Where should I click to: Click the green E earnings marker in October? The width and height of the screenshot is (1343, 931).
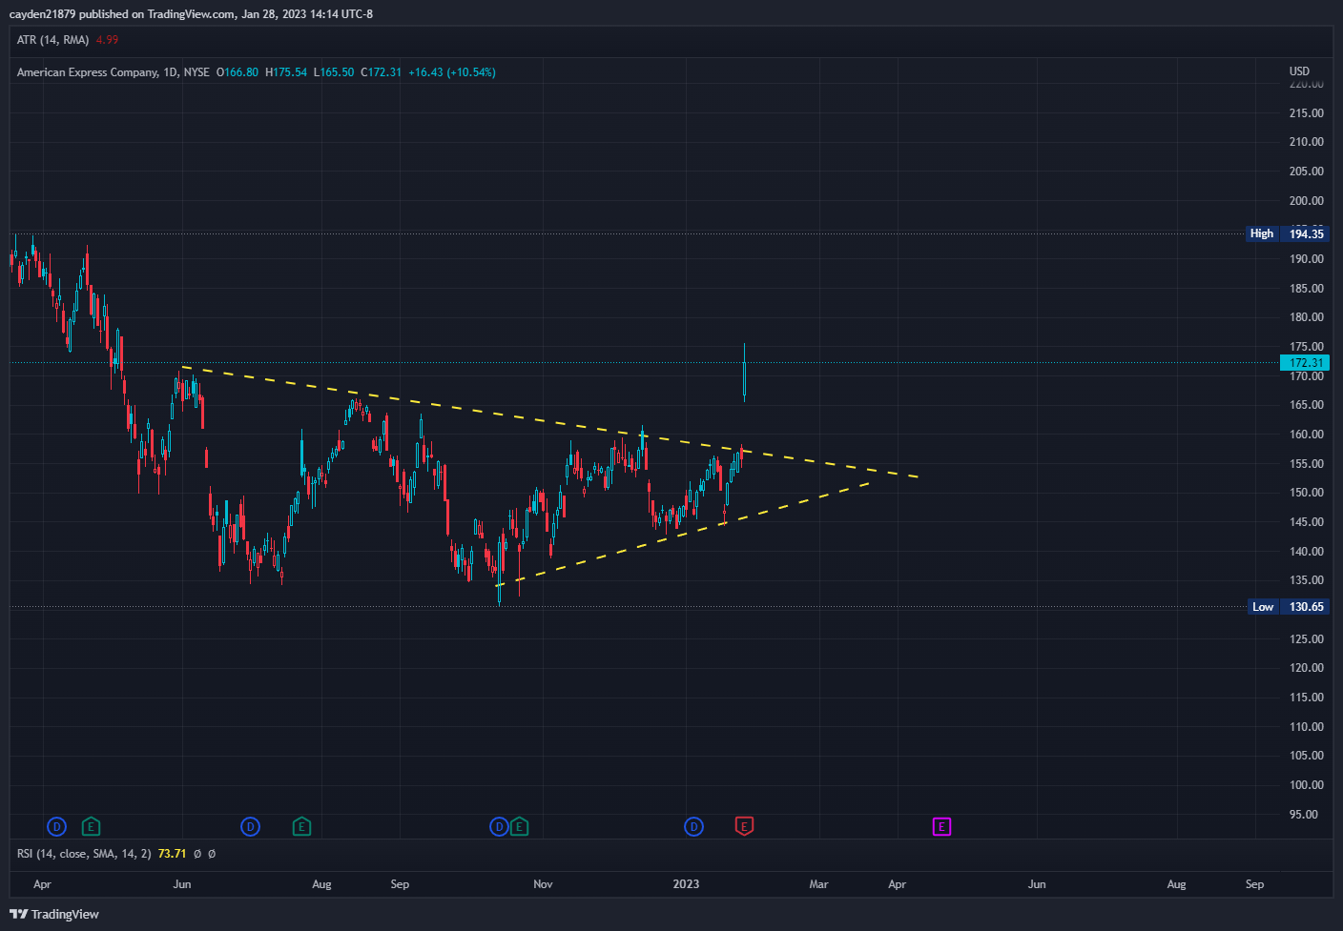[519, 826]
